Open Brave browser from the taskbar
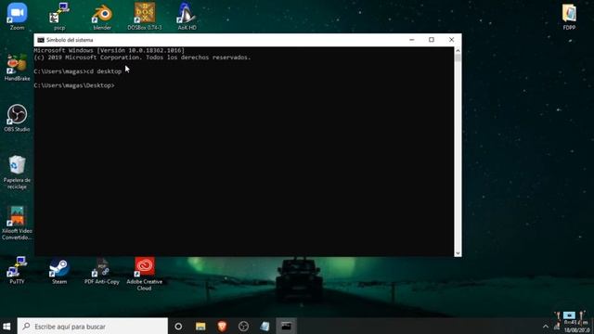Viewport: 594px width, 334px height. click(x=222, y=326)
